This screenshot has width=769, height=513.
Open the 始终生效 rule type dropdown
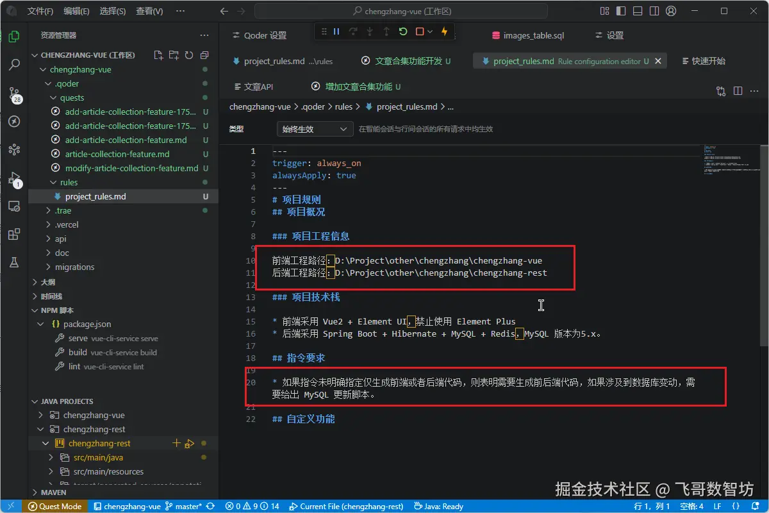tap(315, 129)
